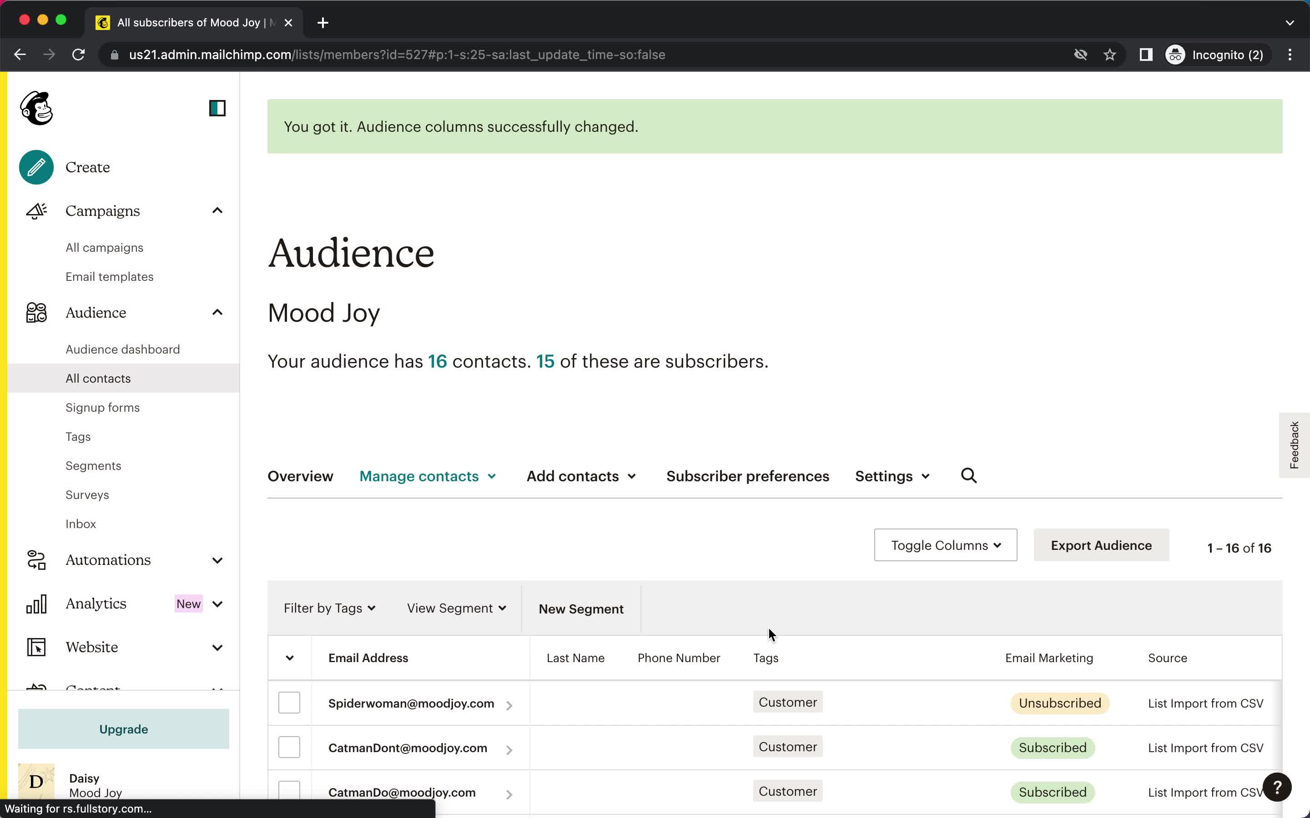Click the Create button icon

[x=36, y=167]
